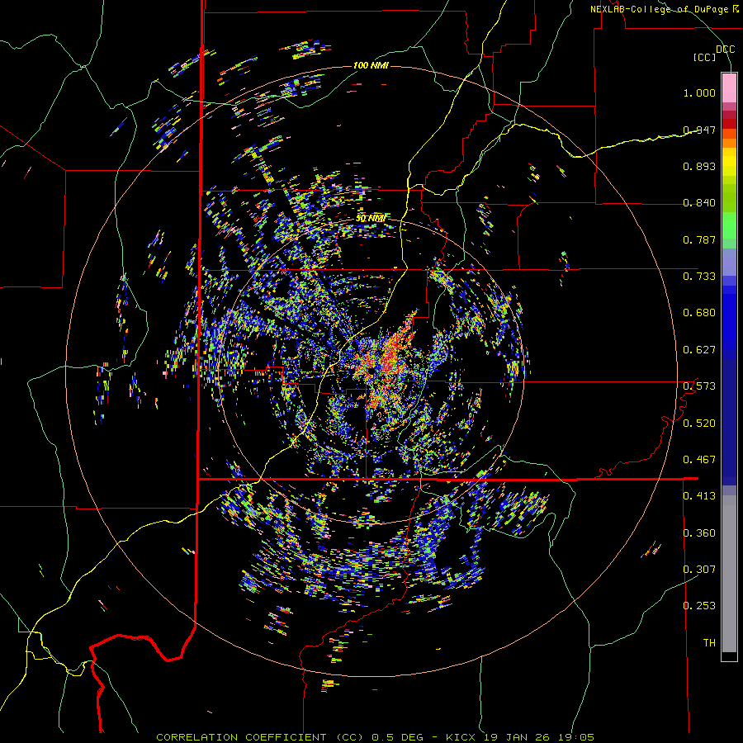Select the 0.360 scale value

[x=699, y=533]
